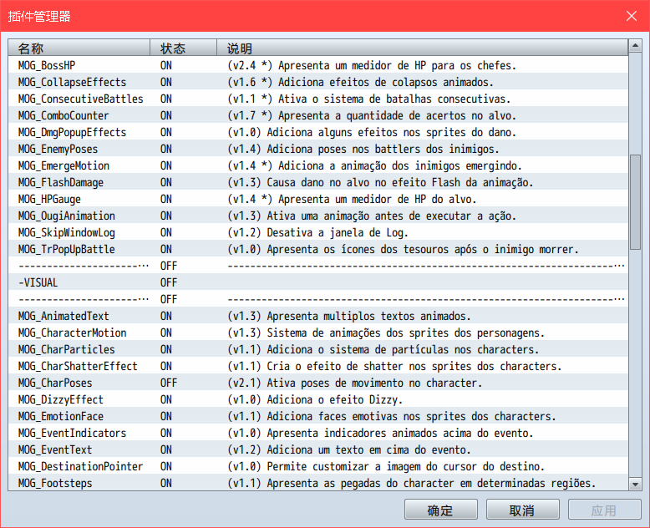This screenshot has width=650, height=528.
Task: Click the 确定 (OK) button
Action: click(x=440, y=510)
